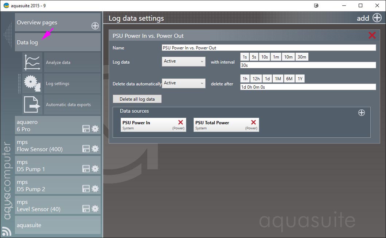Click the add log data set icon
Screen dimensions: 386x238
377,18
